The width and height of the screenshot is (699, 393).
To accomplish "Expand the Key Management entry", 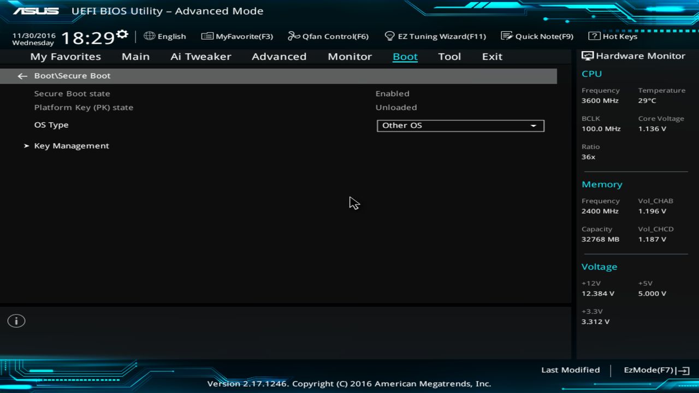I will 72,146.
